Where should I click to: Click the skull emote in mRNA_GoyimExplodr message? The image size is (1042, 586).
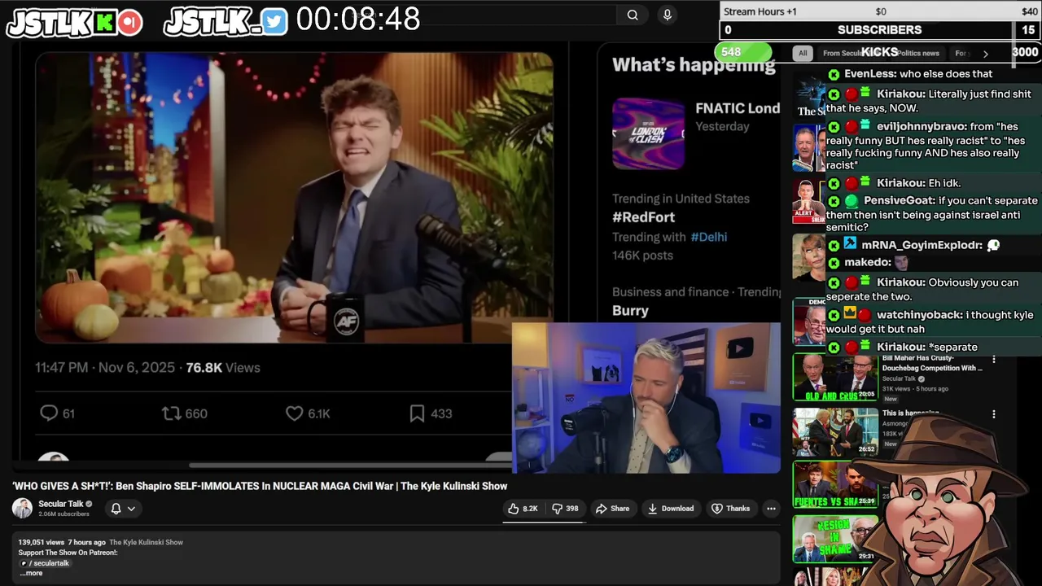(993, 245)
